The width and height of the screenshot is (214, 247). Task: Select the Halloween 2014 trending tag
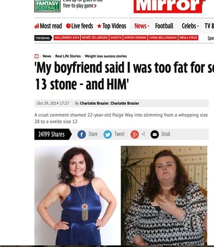coord(67,38)
